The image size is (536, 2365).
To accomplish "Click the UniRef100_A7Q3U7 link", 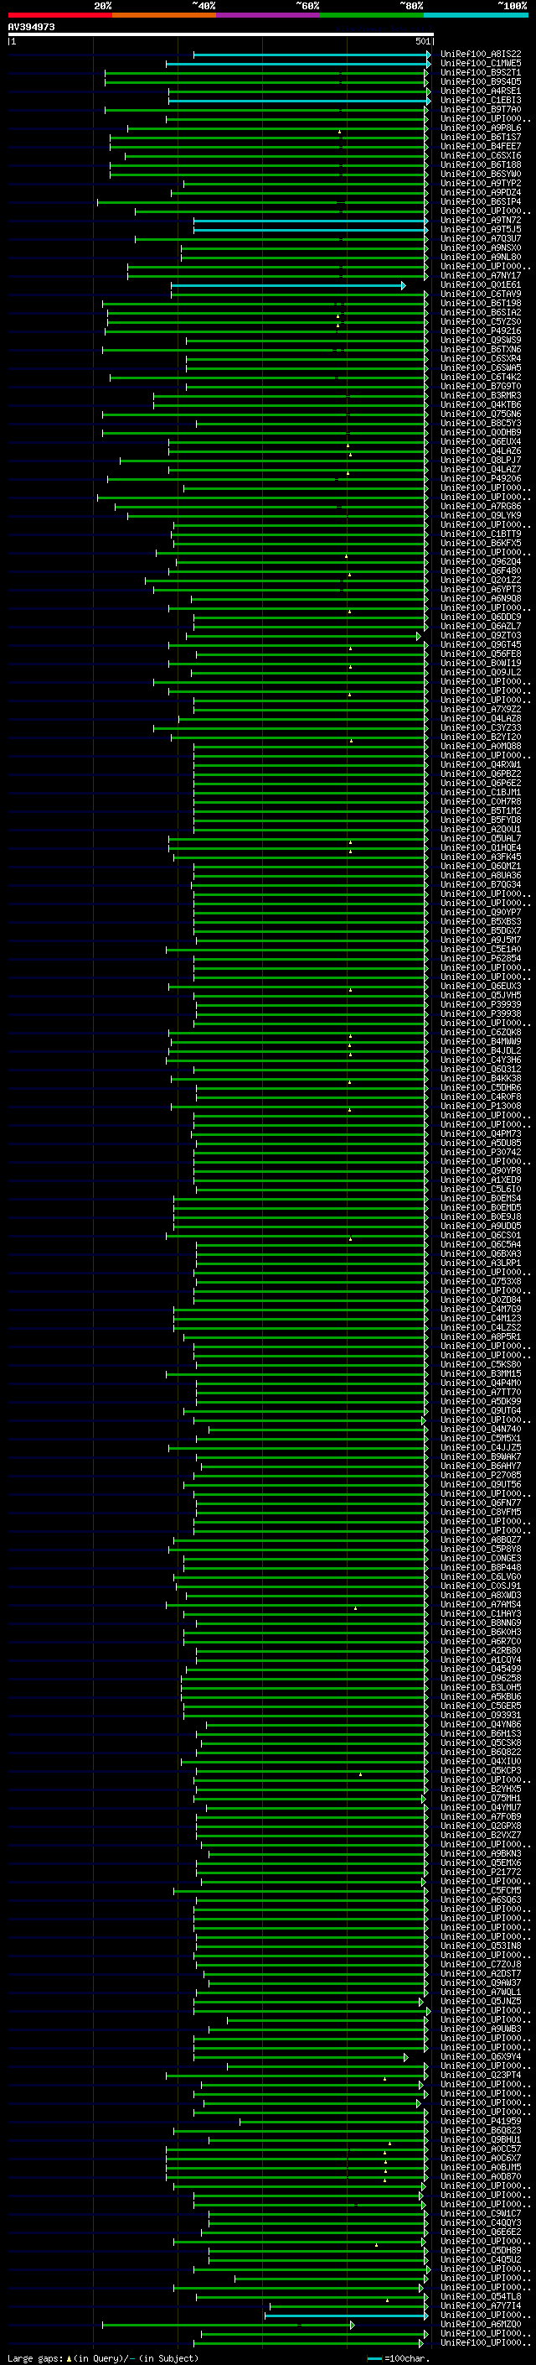I will [x=481, y=239].
